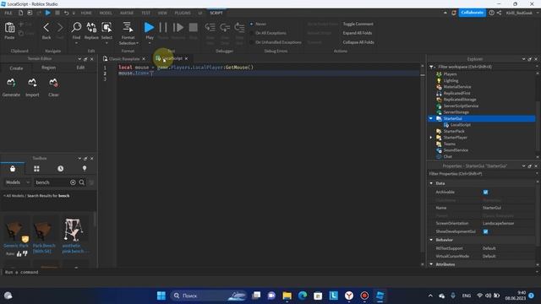Click the Toolbox search input showing bench

(x=52, y=182)
